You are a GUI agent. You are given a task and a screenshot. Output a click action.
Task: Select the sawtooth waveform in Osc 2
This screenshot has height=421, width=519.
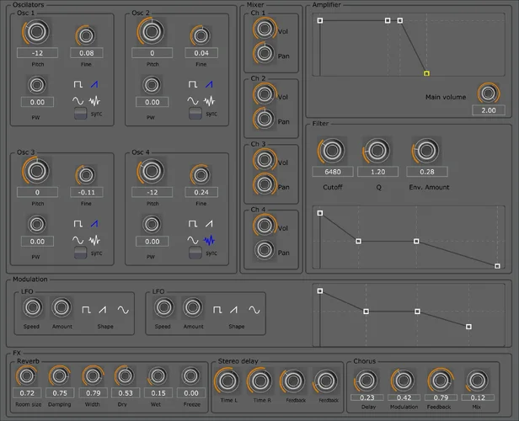pyautogui.click(x=210, y=84)
